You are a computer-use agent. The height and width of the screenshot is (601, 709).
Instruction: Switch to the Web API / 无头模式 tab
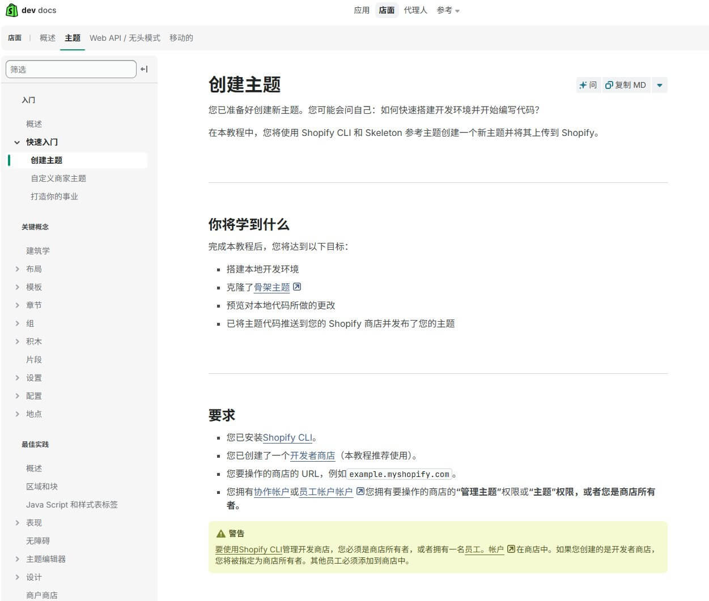click(125, 38)
